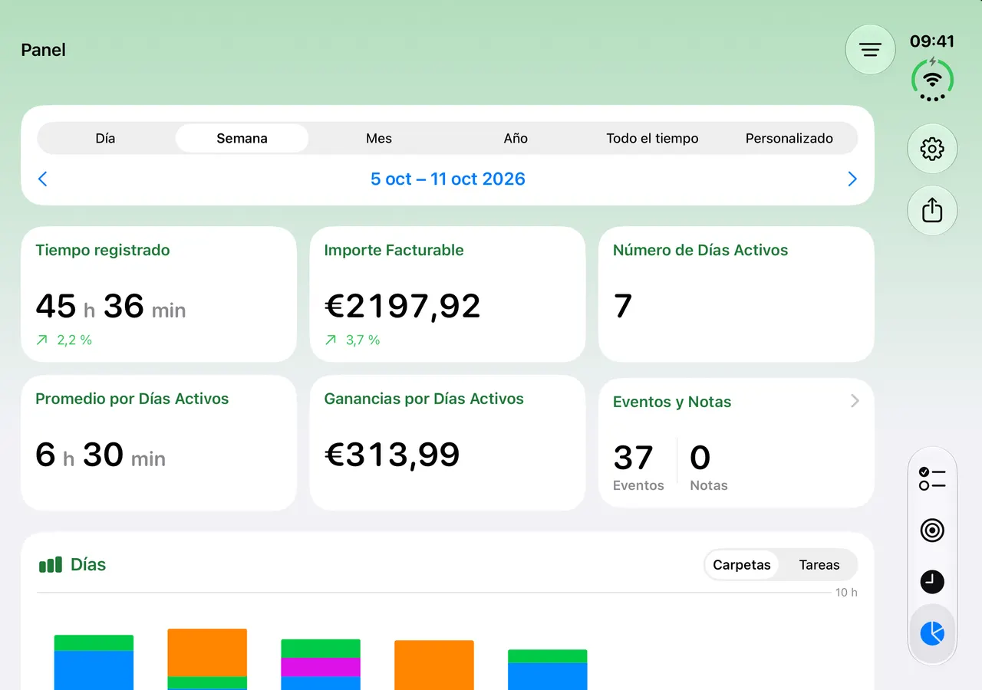Select the Semana period tab
Viewport: 982px width, 690px height.
pos(242,139)
